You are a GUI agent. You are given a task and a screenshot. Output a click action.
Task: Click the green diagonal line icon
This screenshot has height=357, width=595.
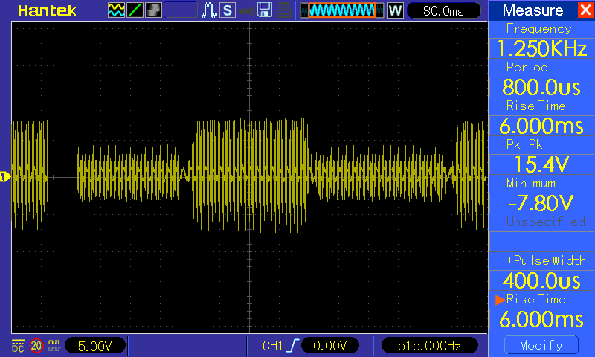click(135, 10)
